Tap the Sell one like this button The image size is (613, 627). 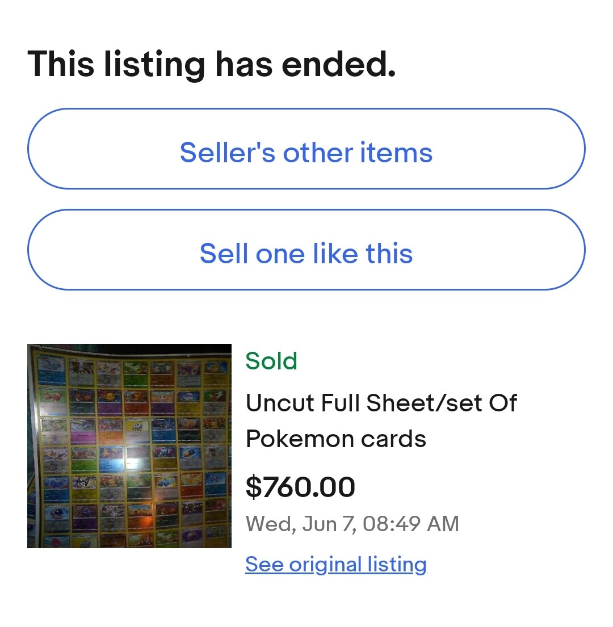coord(306,250)
